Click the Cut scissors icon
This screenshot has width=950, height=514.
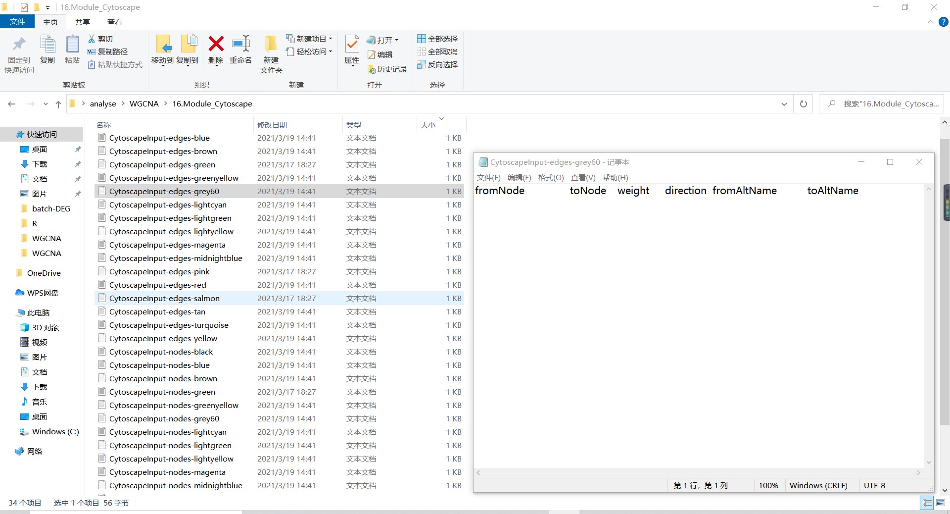92,39
